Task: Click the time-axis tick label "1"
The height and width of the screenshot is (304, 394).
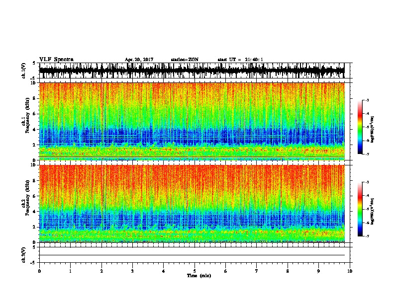Action: point(70,271)
